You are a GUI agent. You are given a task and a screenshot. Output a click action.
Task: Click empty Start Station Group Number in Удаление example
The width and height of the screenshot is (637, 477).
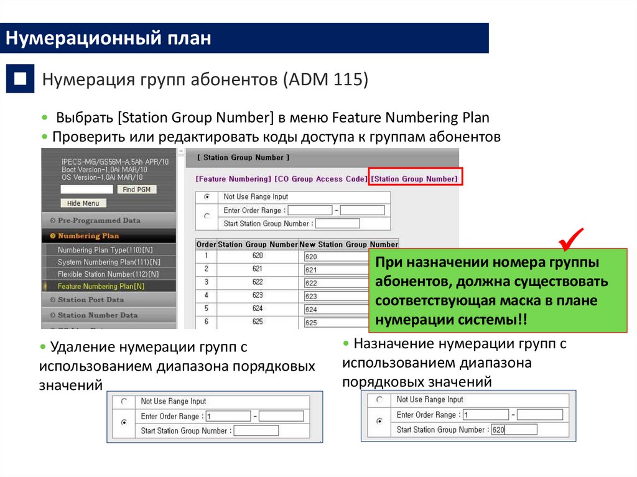point(256,431)
